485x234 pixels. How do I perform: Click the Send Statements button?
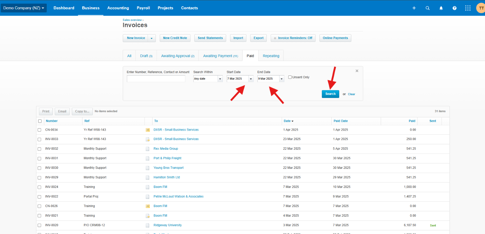click(210, 38)
